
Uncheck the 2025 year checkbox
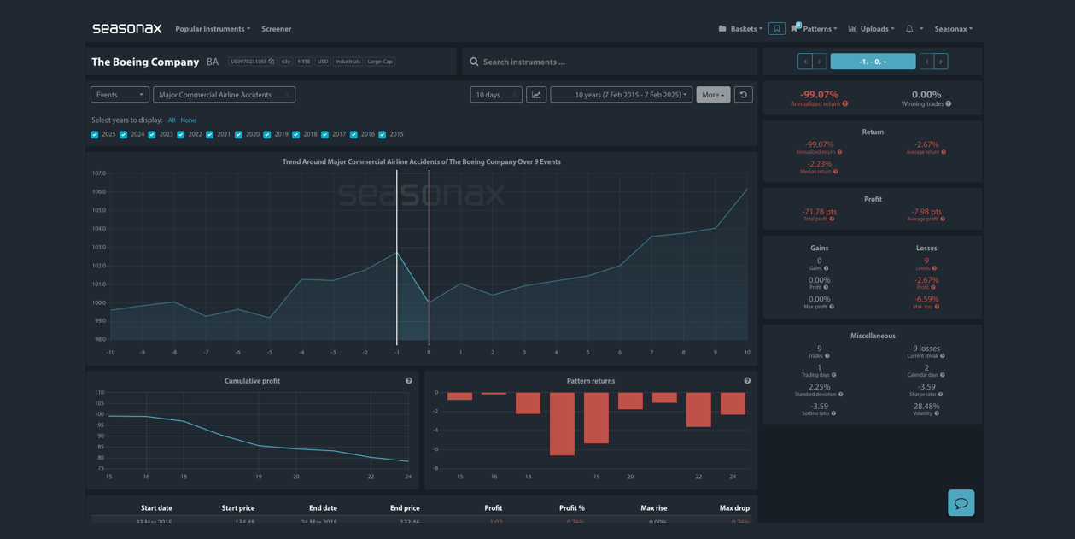(x=95, y=134)
